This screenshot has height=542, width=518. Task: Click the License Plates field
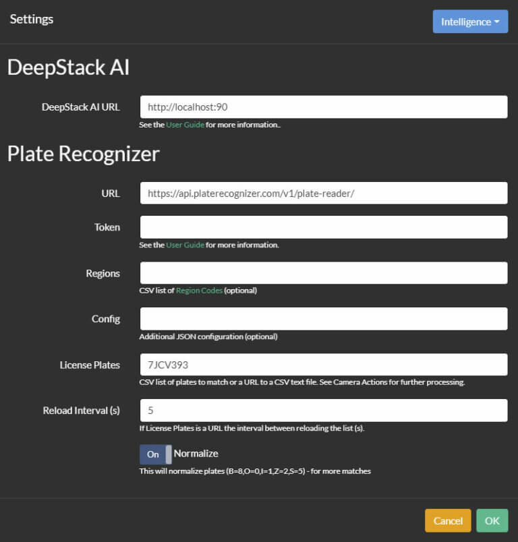pyautogui.click(x=324, y=365)
